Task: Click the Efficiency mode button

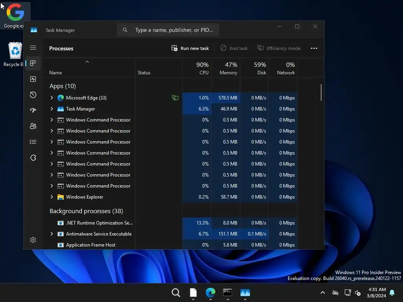Action: [x=279, y=48]
